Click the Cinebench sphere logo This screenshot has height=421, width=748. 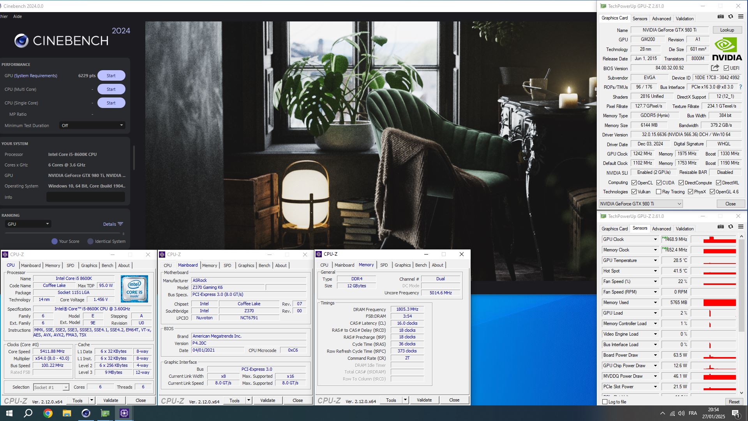tap(21, 41)
